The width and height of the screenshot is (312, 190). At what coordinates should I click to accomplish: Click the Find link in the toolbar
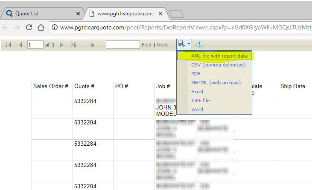(146, 45)
